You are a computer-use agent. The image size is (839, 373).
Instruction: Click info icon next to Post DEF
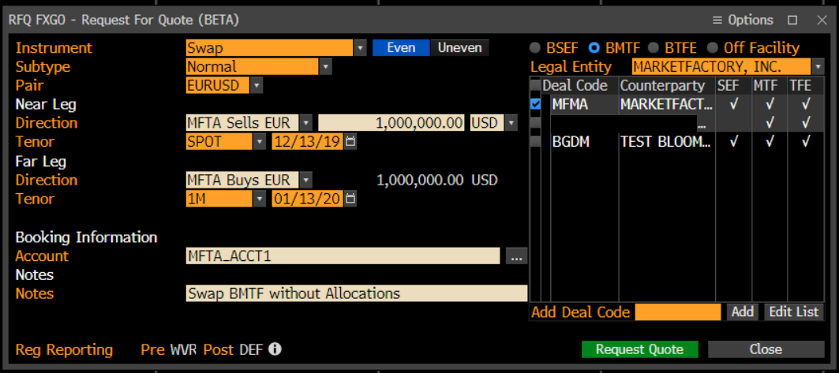pyautogui.click(x=275, y=349)
